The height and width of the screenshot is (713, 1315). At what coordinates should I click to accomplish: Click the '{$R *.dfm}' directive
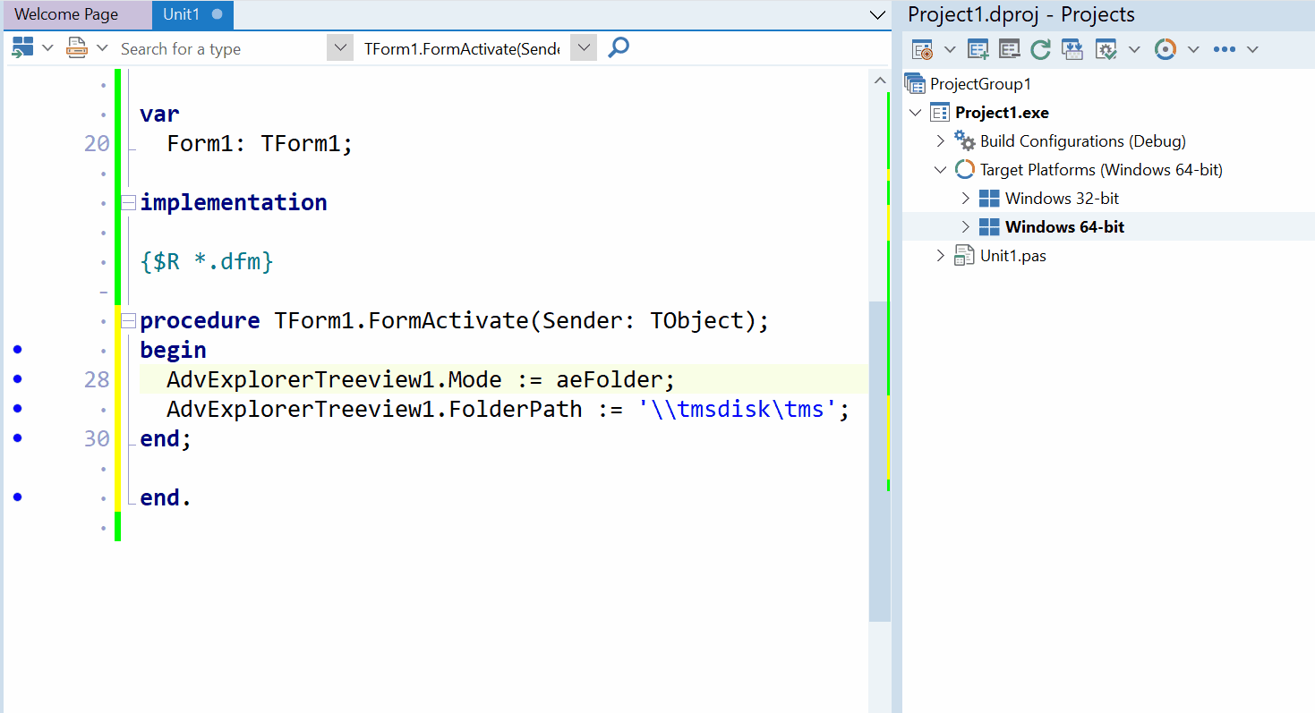click(207, 261)
